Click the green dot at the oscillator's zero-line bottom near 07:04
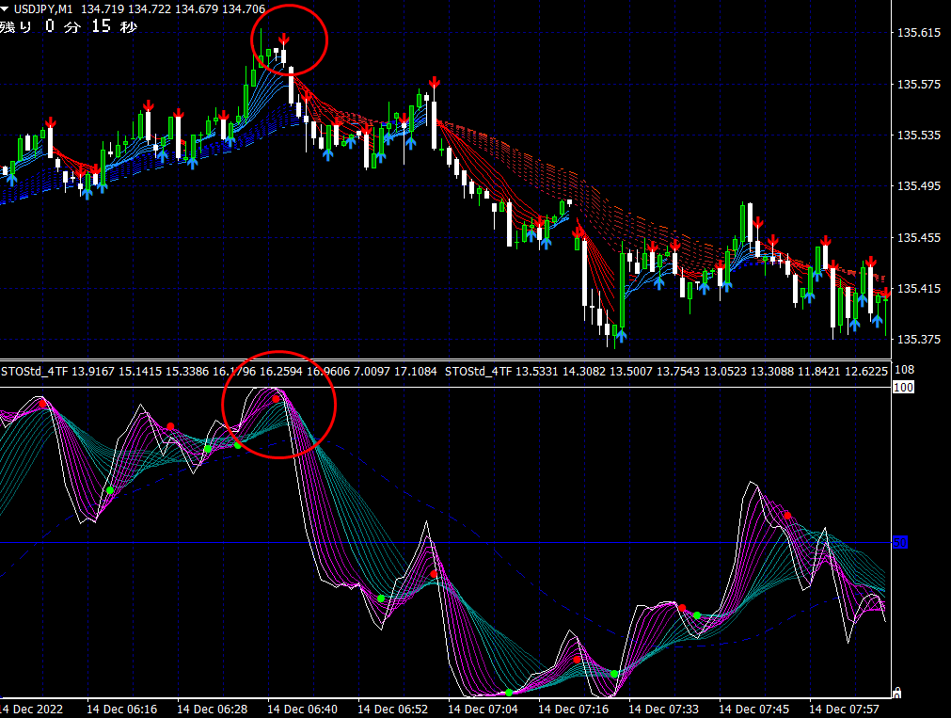Screen dimensions: 951x718 [509, 693]
